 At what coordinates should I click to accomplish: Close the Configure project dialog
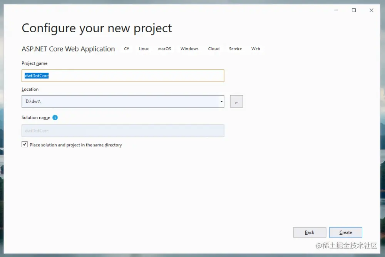pos(372,10)
